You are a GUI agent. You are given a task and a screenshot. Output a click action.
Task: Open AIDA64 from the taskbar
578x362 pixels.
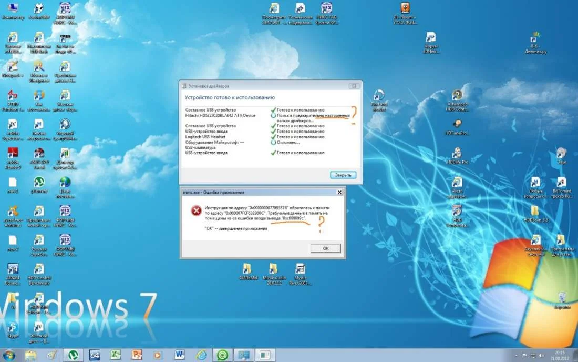click(95, 355)
